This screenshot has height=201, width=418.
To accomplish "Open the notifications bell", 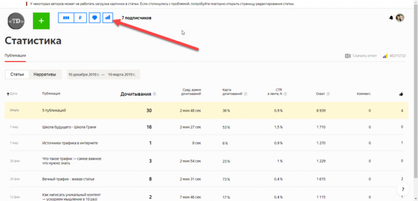I will pos(391,18).
